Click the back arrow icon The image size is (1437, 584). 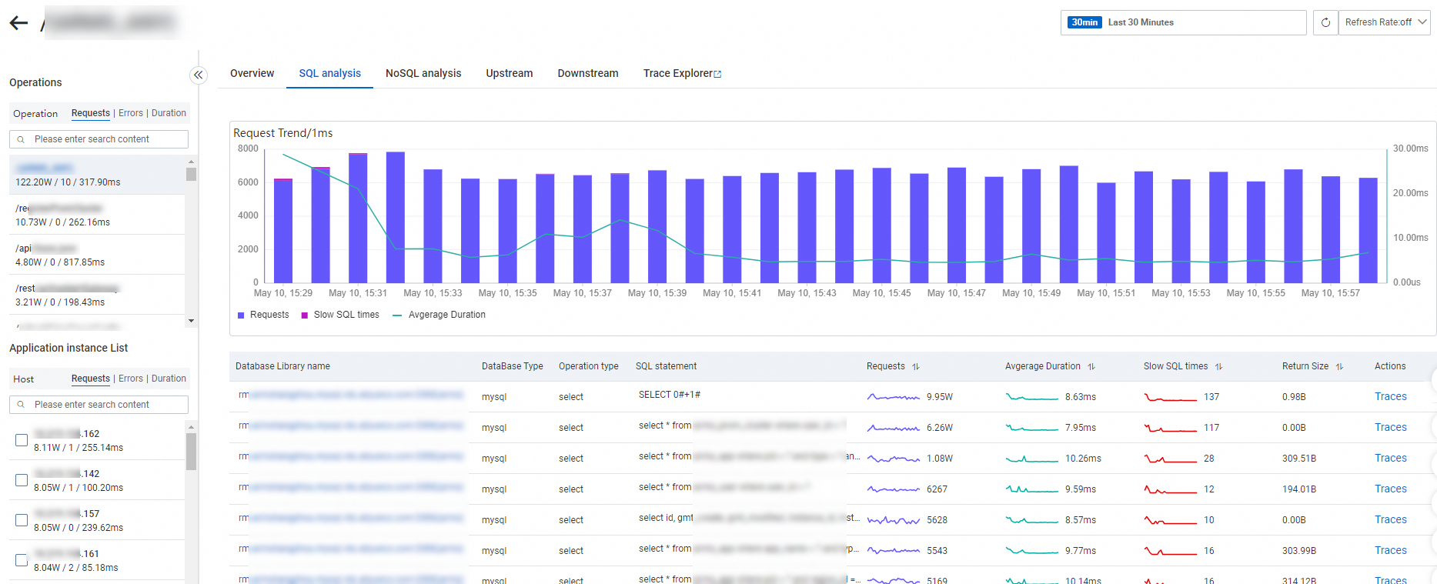(x=19, y=23)
